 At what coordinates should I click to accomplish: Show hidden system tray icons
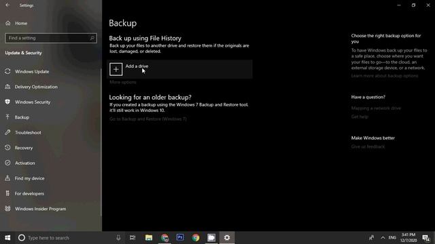click(x=383, y=238)
